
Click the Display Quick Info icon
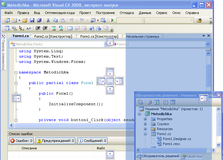point(21,28)
